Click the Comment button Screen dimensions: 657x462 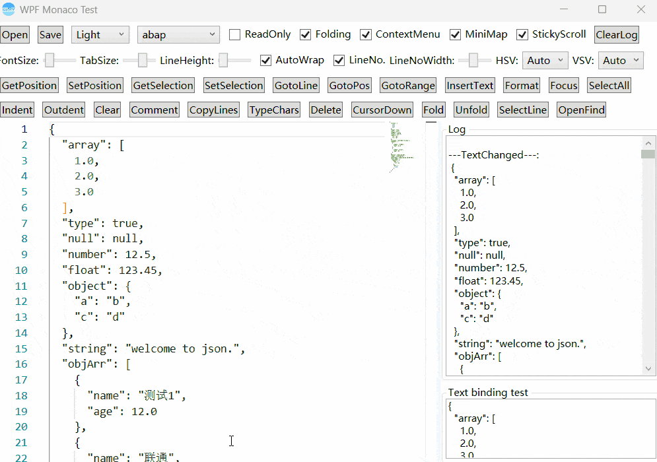coord(155,110)
